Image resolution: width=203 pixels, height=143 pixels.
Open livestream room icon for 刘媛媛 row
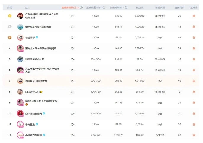pos(194,81)
